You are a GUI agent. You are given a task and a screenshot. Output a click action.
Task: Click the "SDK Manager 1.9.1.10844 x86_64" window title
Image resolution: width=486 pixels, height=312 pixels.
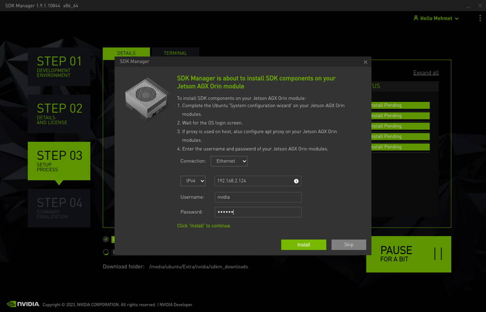(42, 6)
